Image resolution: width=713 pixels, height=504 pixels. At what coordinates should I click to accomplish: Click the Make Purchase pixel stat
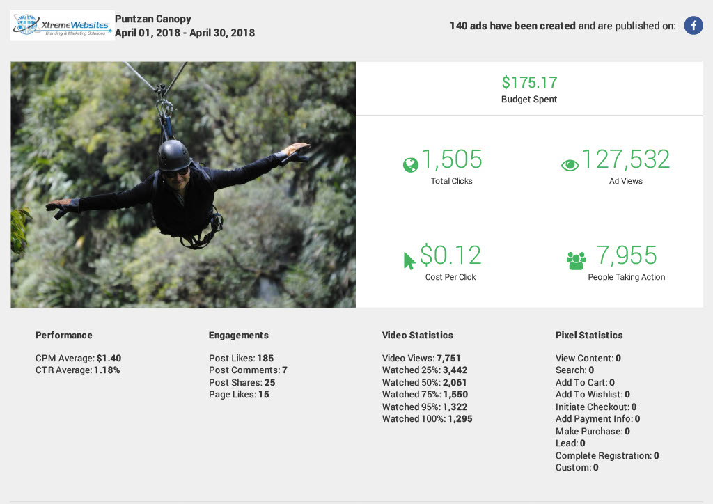coord(593,431)
